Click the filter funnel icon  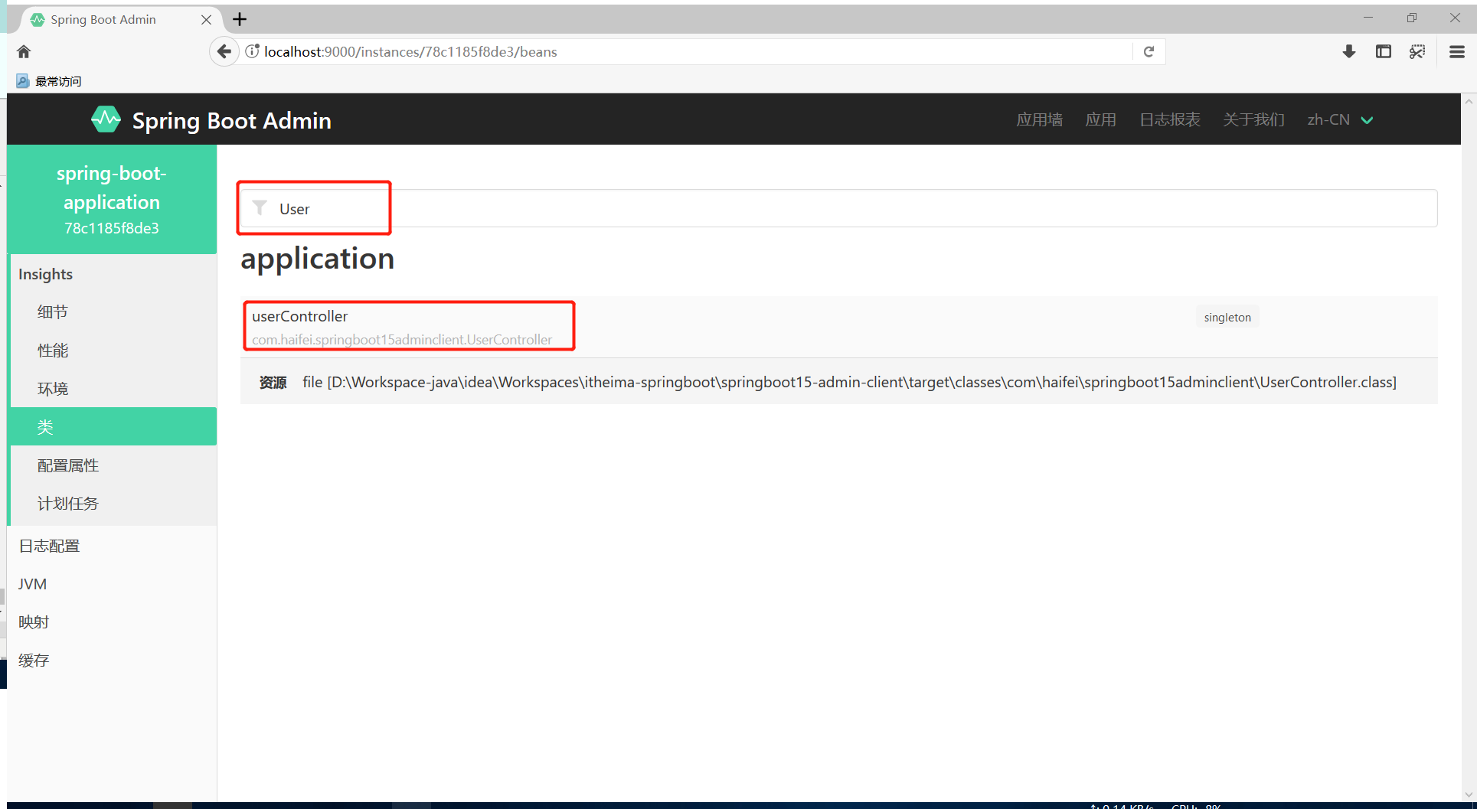click(260, 208)
